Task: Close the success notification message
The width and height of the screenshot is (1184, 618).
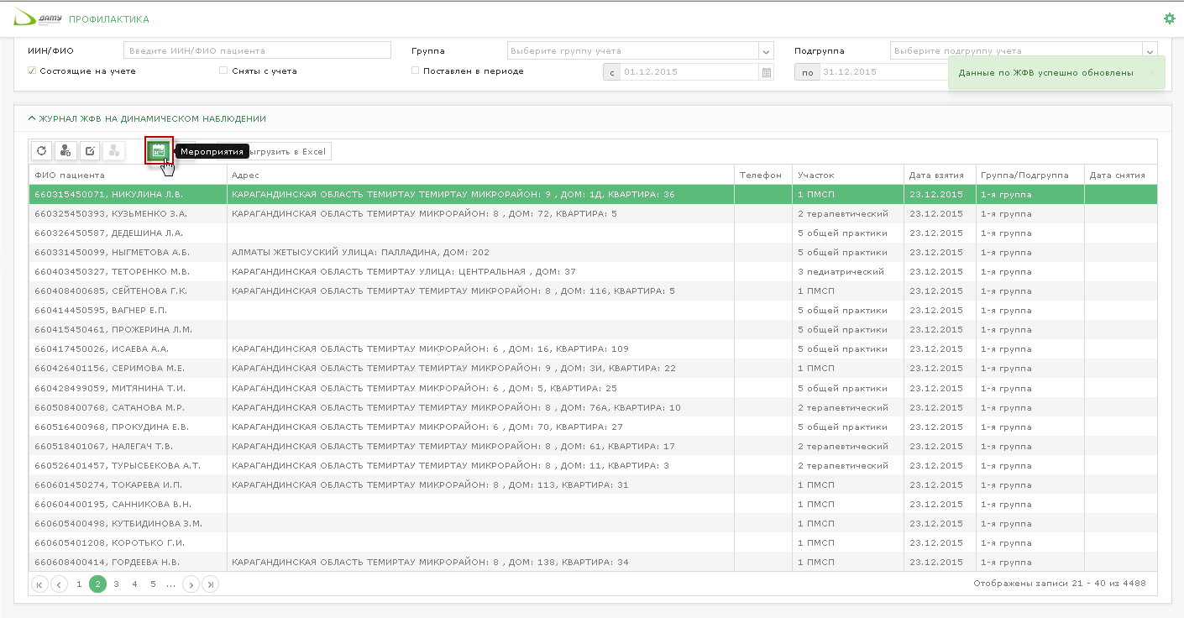Action: click(x=1150, y=73)
